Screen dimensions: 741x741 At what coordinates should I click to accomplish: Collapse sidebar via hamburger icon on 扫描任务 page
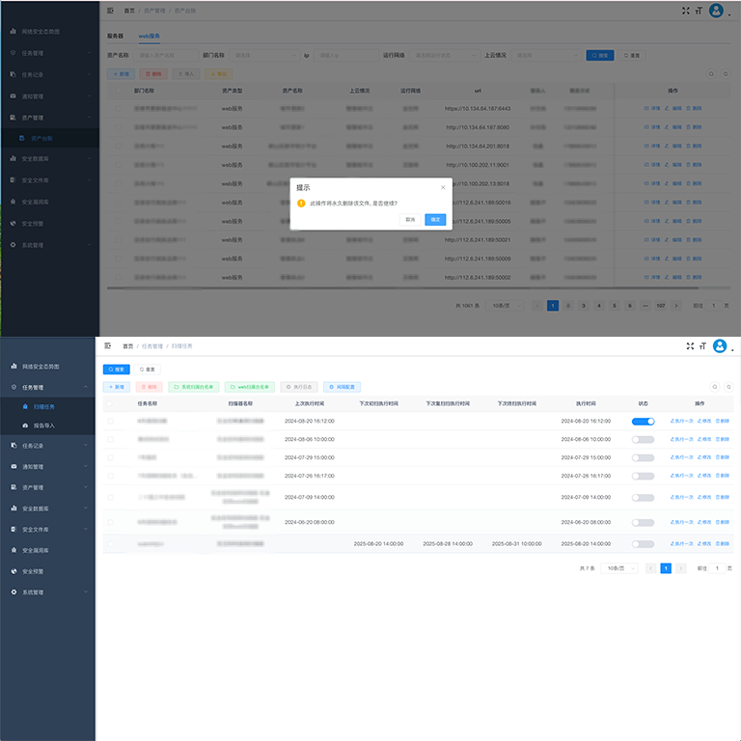point(108,345)
